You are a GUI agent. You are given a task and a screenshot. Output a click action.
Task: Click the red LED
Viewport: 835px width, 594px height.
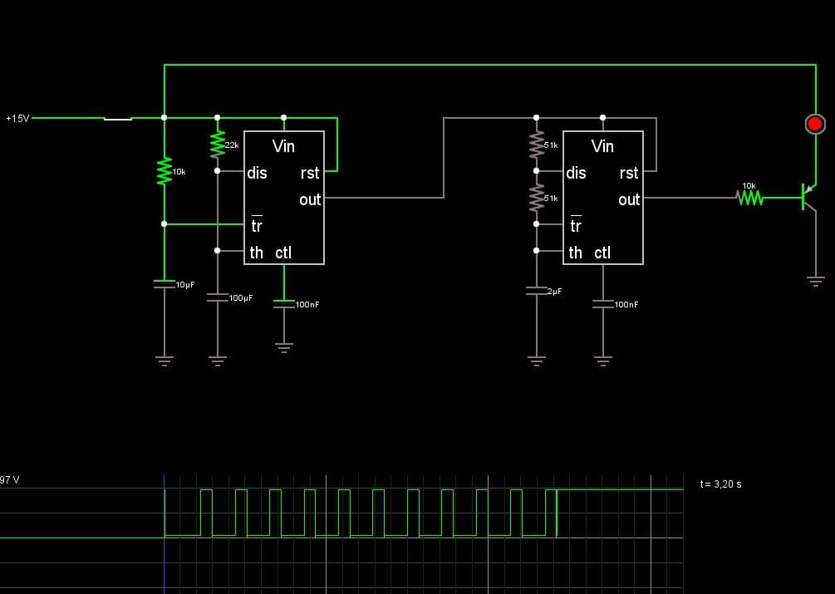(x=815, y=124)
